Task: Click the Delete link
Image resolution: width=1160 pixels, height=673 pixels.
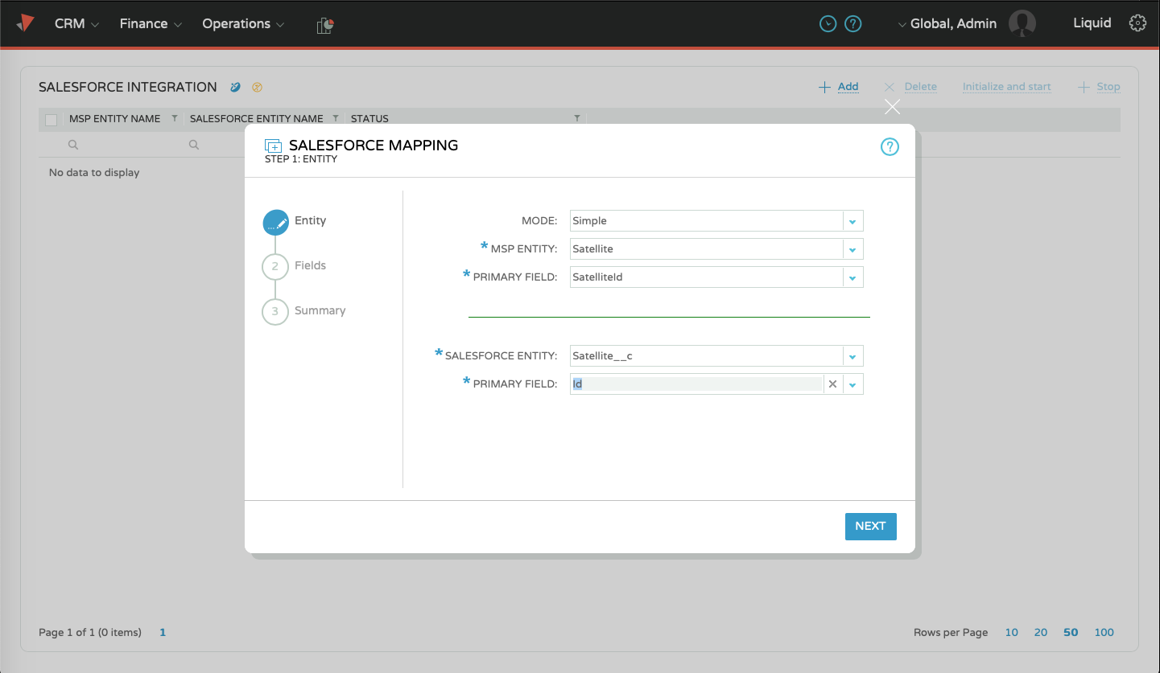Action: click(x=920, y=87)
